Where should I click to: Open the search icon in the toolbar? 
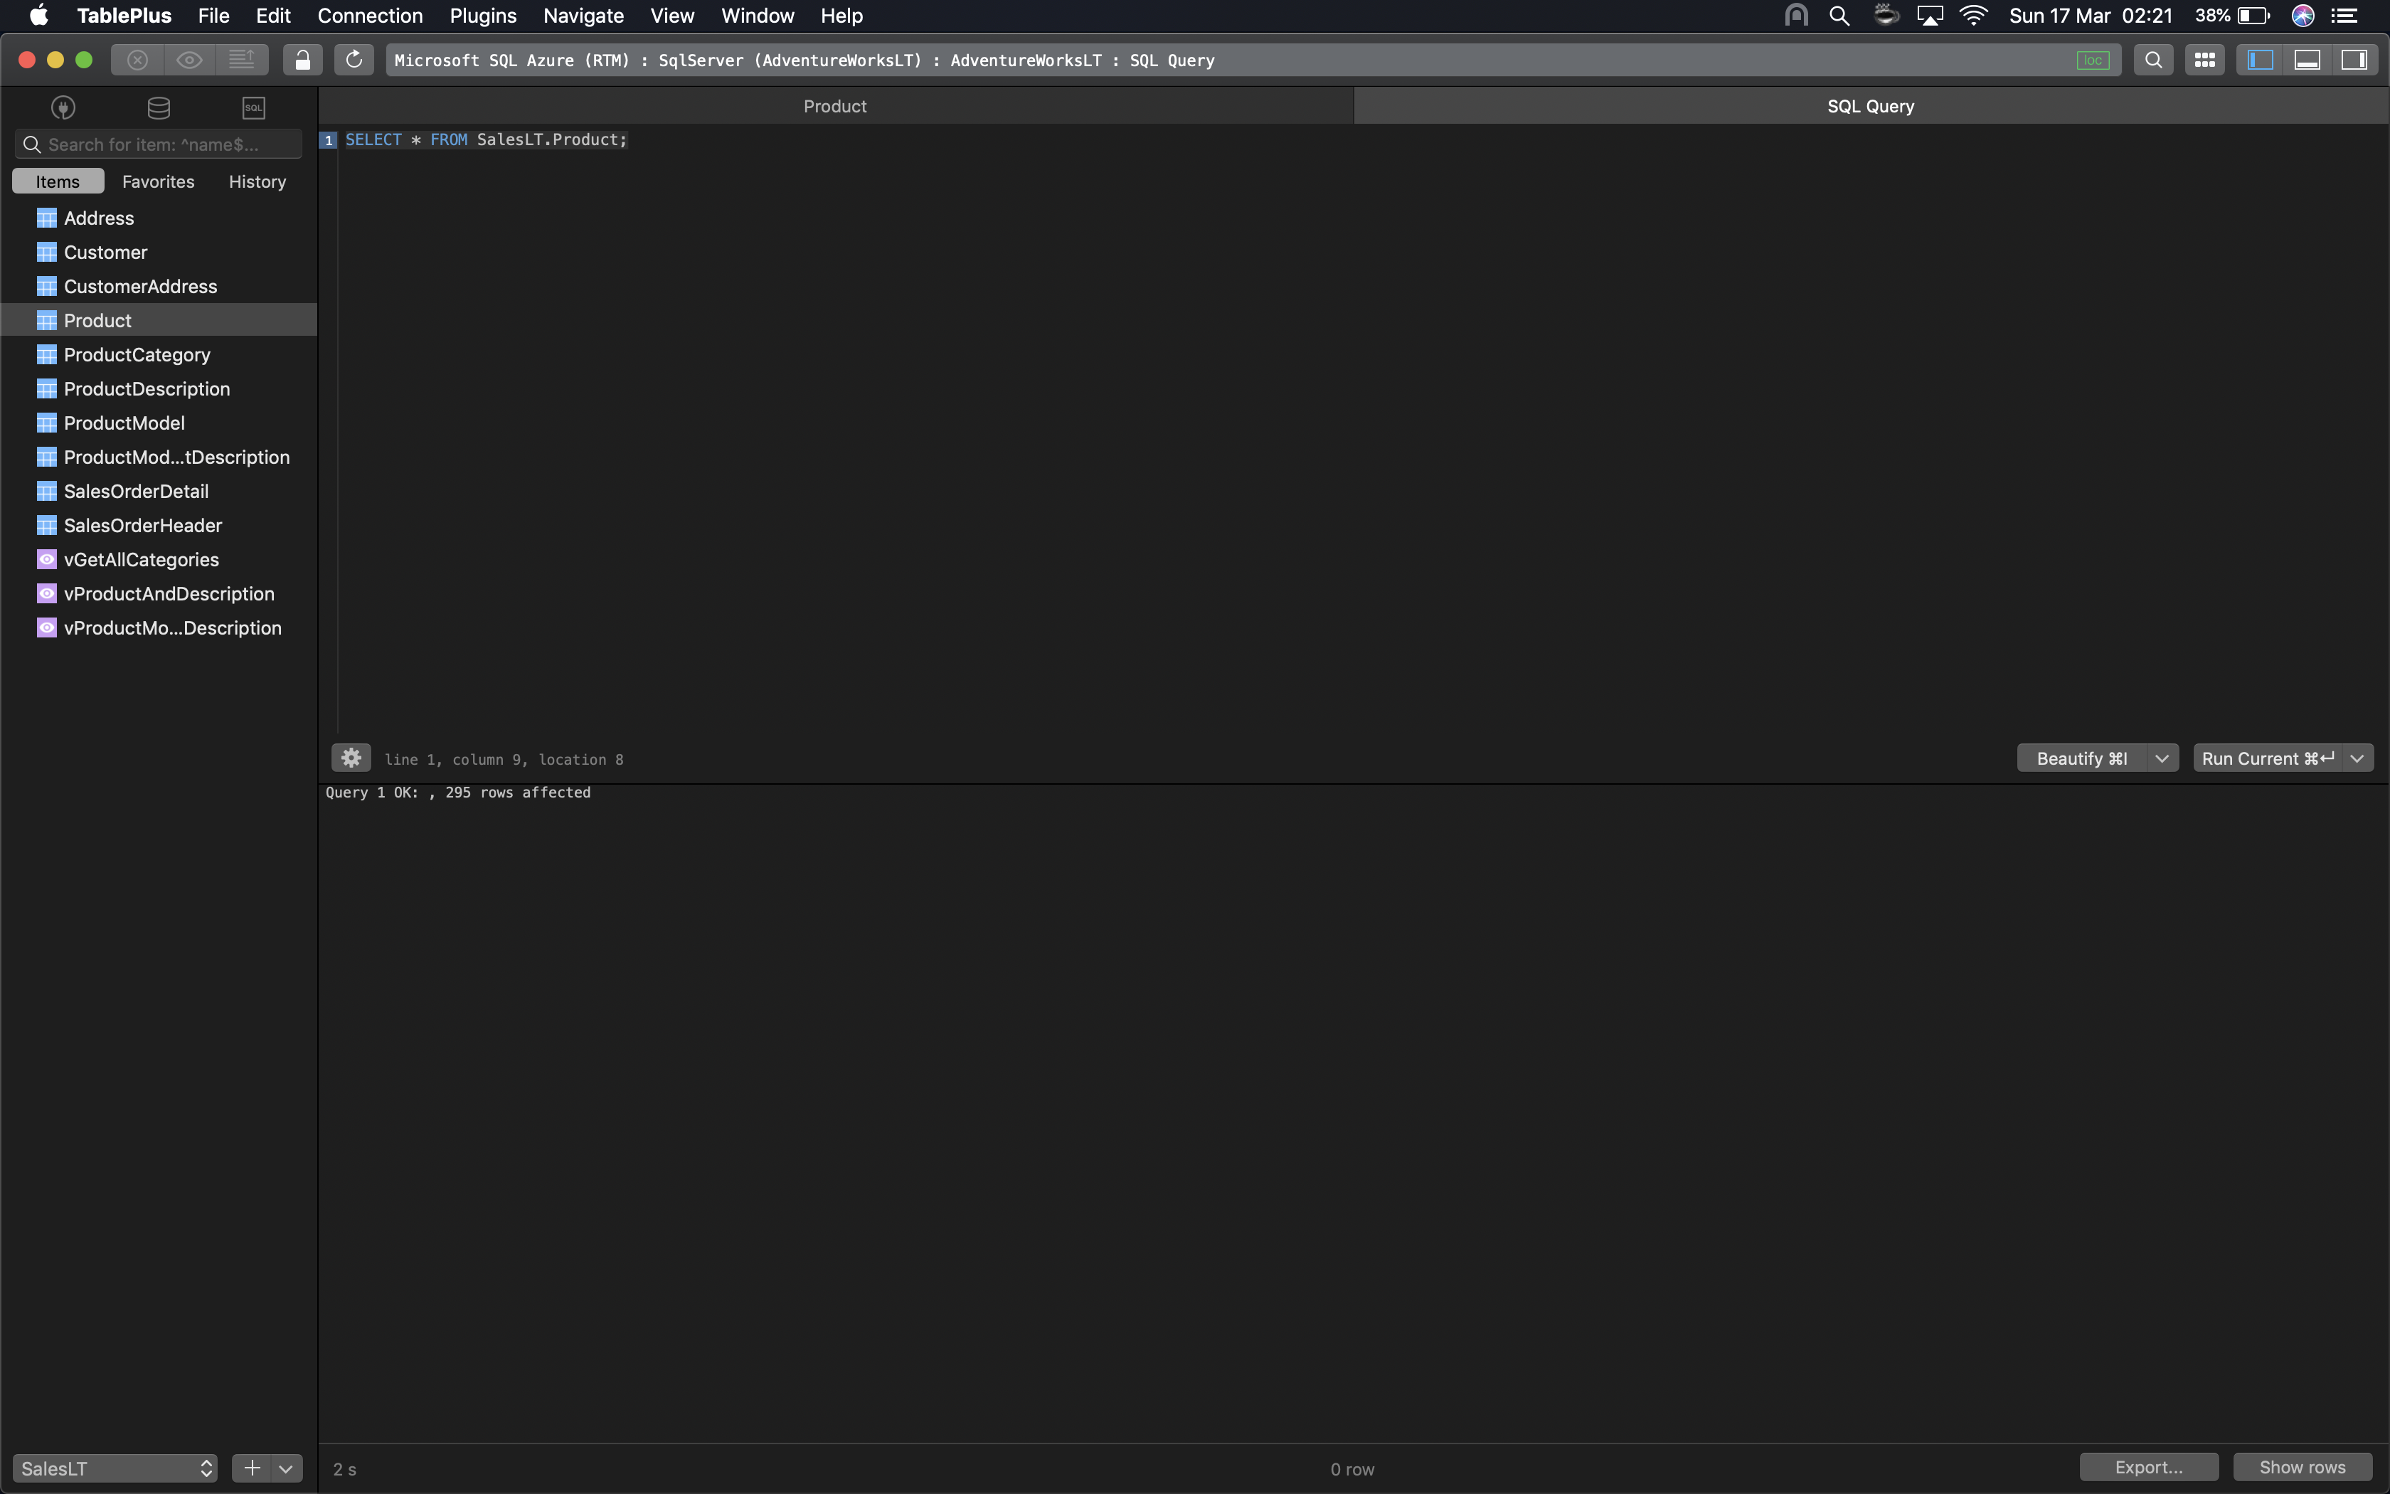coord(2154,59)
